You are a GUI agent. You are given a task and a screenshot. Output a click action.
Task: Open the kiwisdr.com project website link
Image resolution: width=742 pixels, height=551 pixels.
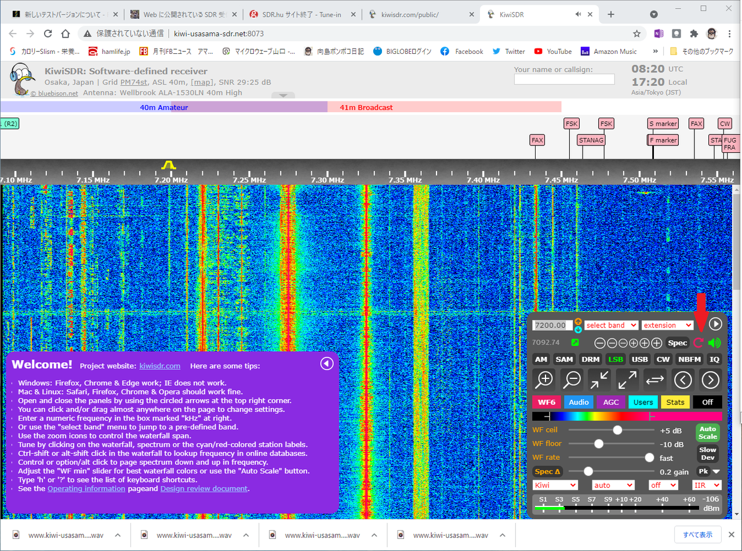(x=160, y=366)
